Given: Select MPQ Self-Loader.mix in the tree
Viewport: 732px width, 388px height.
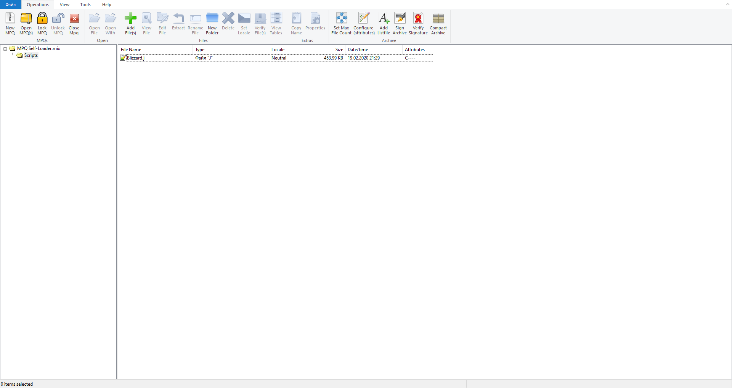Looking at the screenshot, I should tap(39, 48).
